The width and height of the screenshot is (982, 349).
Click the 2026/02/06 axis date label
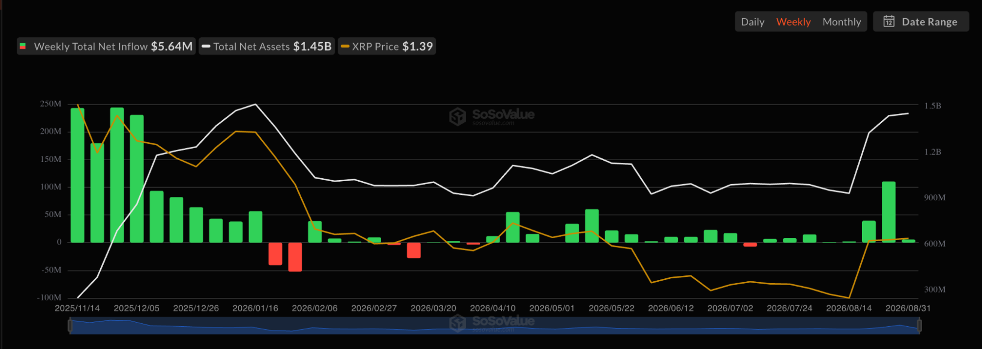[x=315, y=308]
